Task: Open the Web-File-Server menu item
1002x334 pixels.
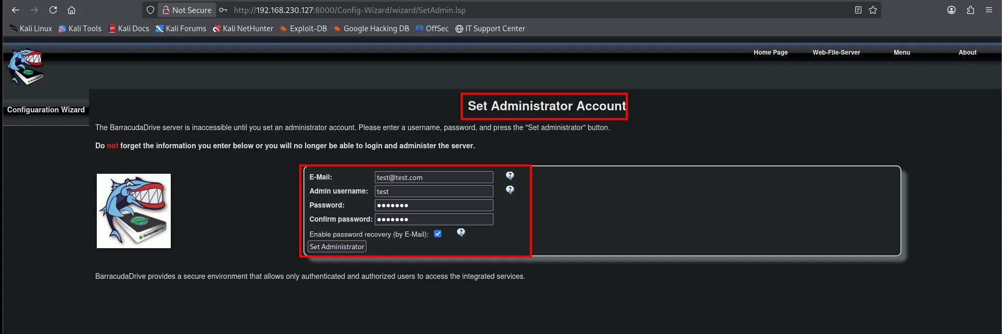Action: tap(836, 53)
